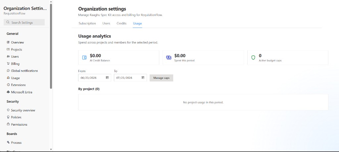Click the AI Credit Balance wallet icon

pos(84,57)
